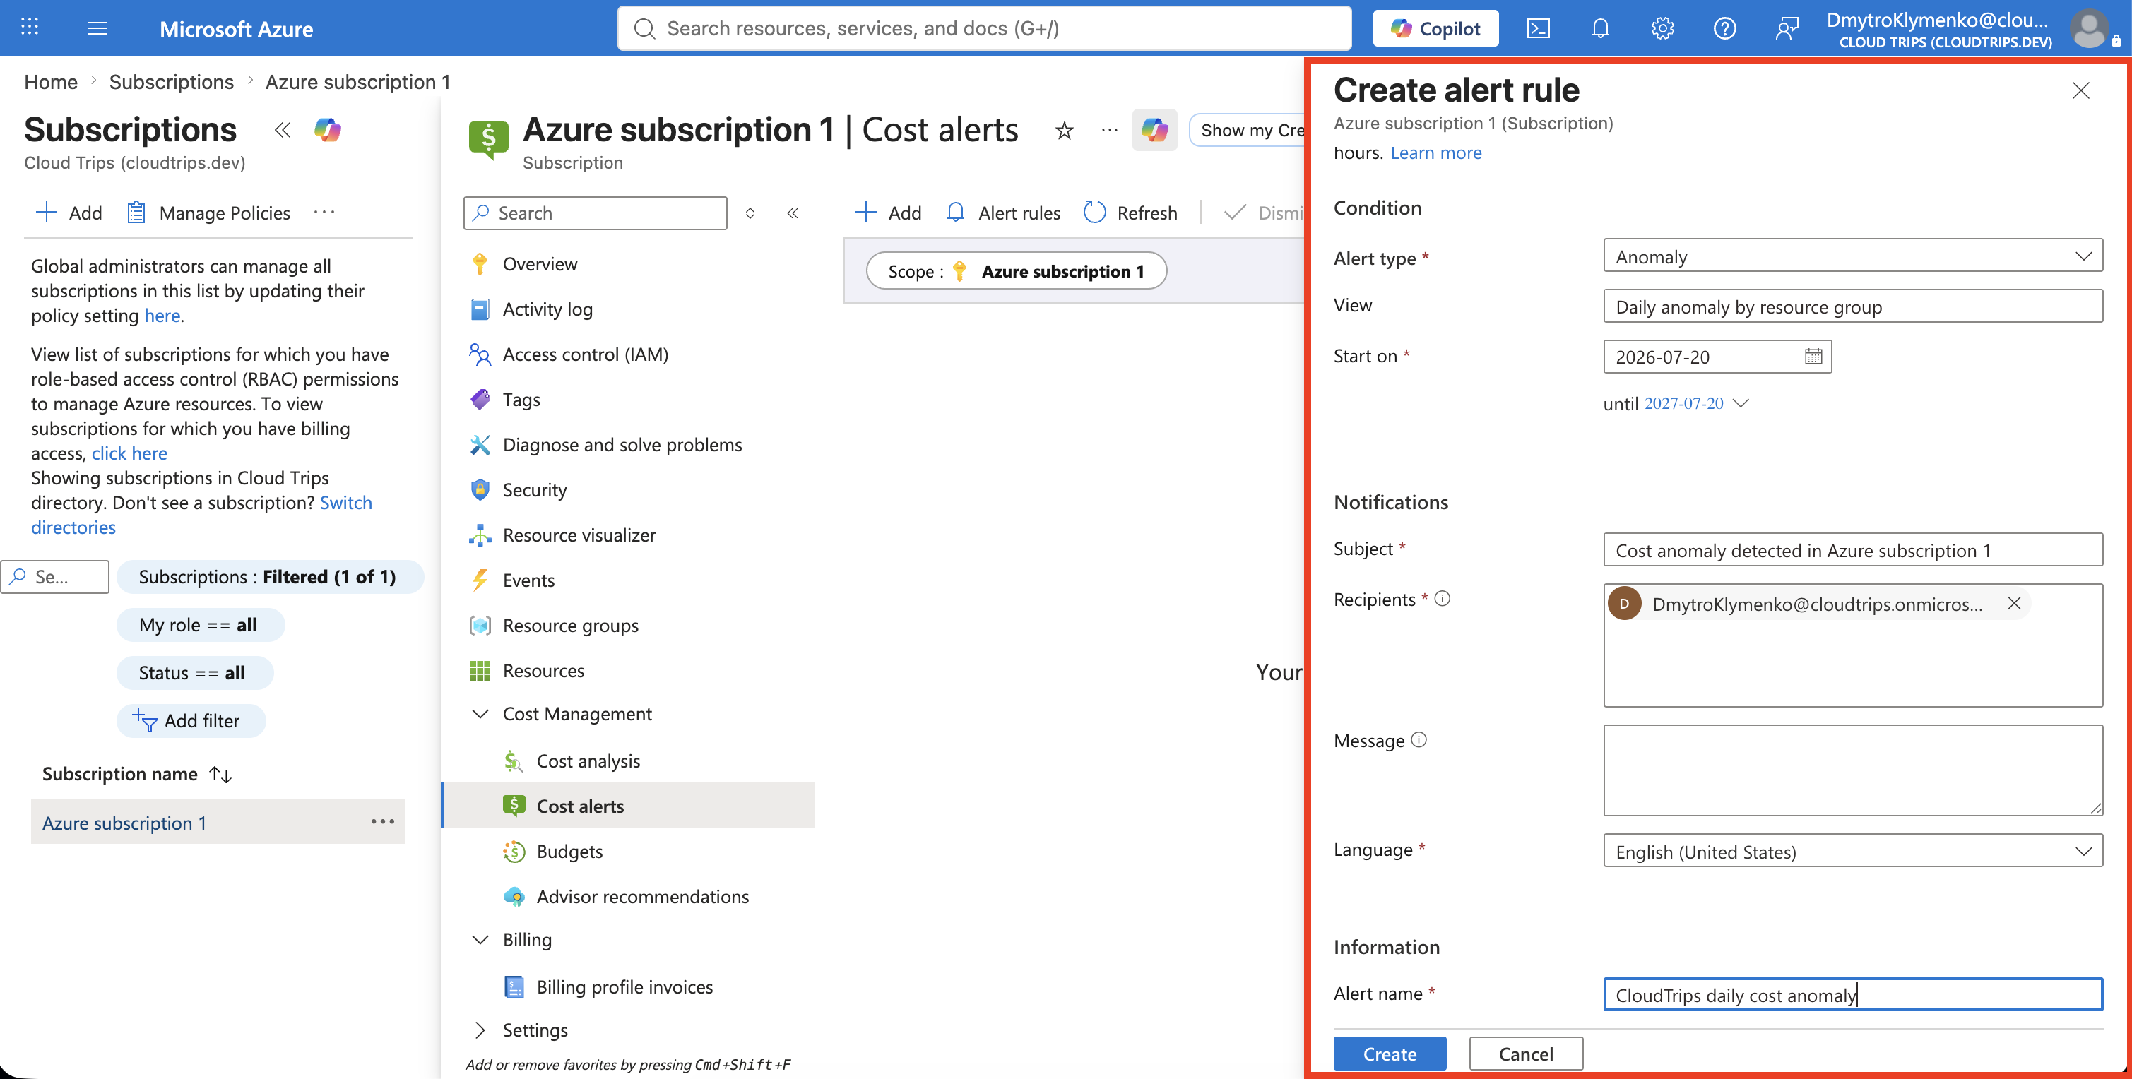Close the Create alert rule panel

tap(2080, 90)
